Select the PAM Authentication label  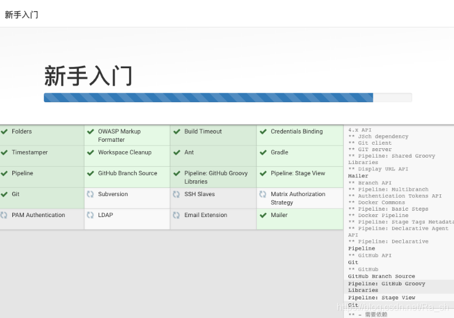[x=38, y=215]
